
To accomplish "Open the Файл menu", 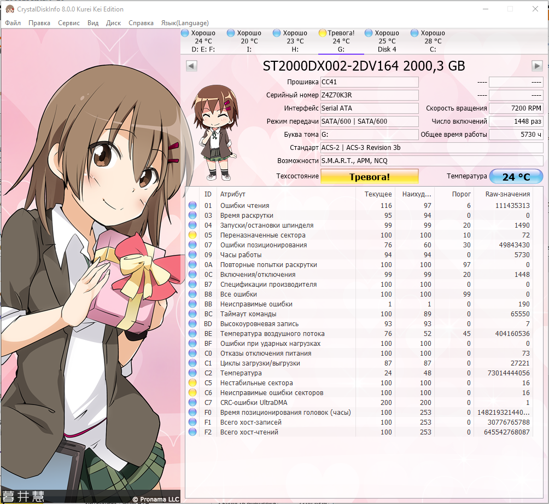I will point(13,23).
